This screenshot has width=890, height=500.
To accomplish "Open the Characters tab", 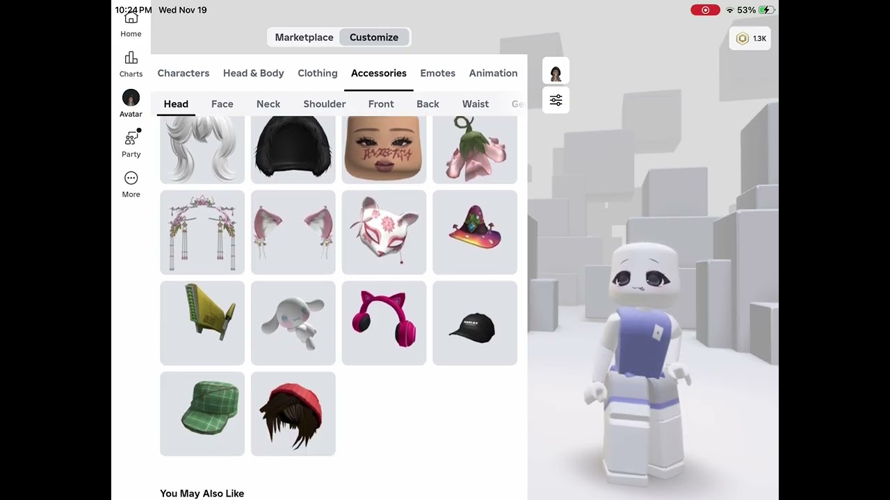I will coord(183,73).
